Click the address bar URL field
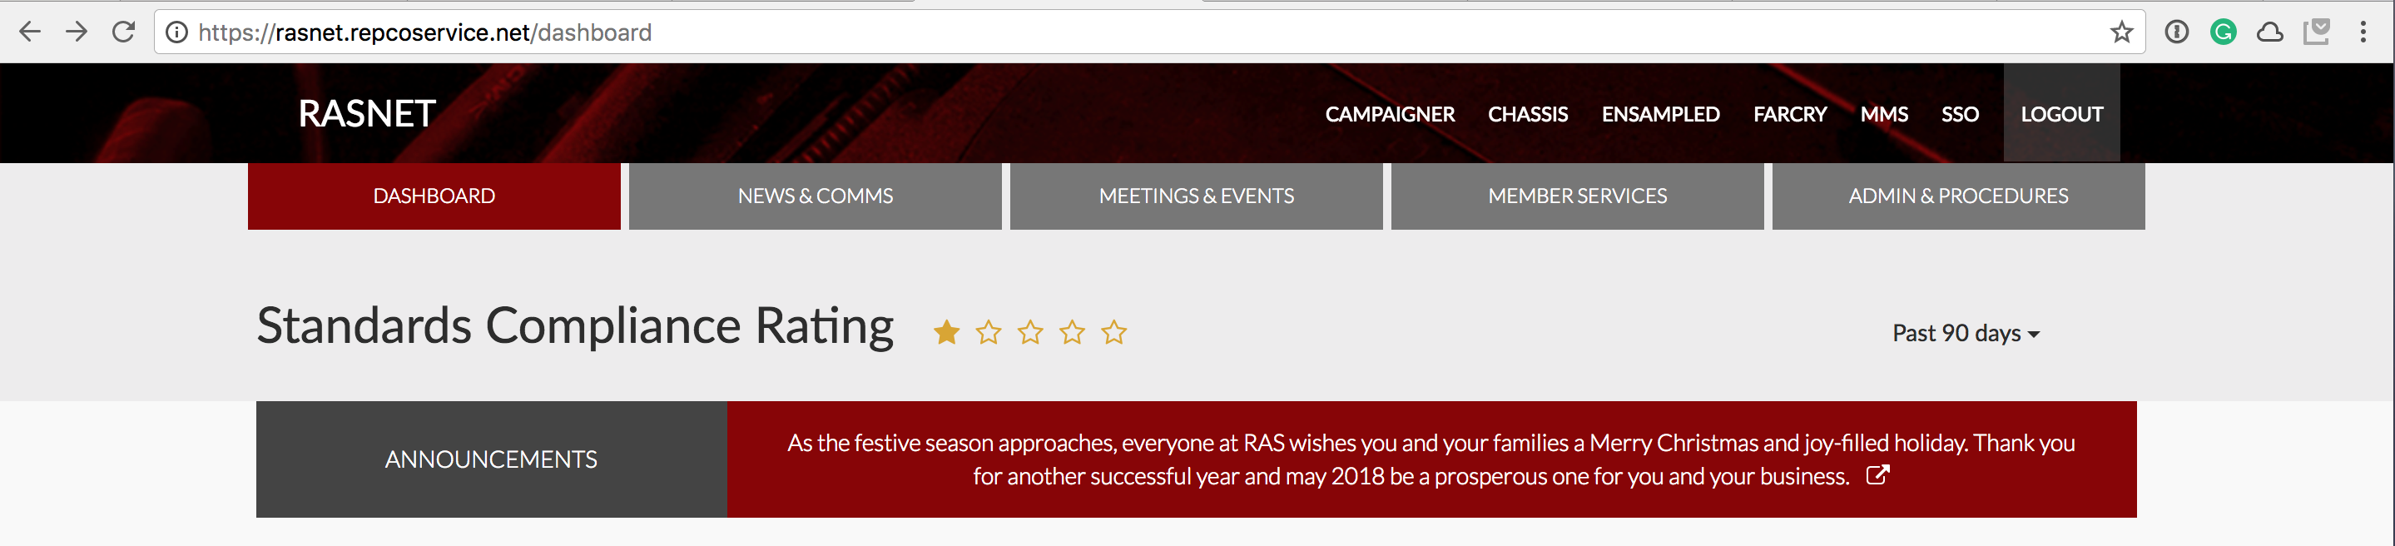Viewport: 2395px width, 546px height. click(1116, 32)
